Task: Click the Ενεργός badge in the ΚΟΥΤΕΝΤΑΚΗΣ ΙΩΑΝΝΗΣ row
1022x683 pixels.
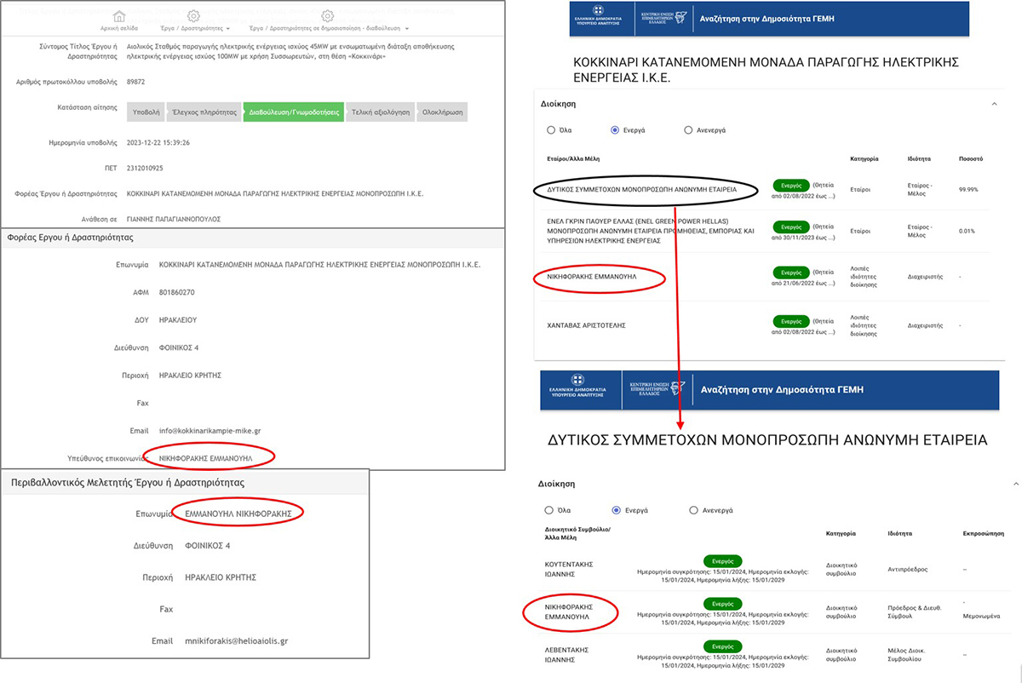Action: [723, 561]
